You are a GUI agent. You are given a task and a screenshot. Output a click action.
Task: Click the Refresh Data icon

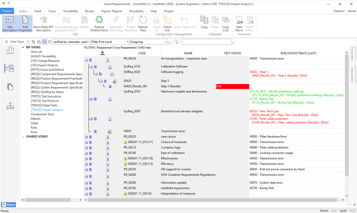point(143,20)
